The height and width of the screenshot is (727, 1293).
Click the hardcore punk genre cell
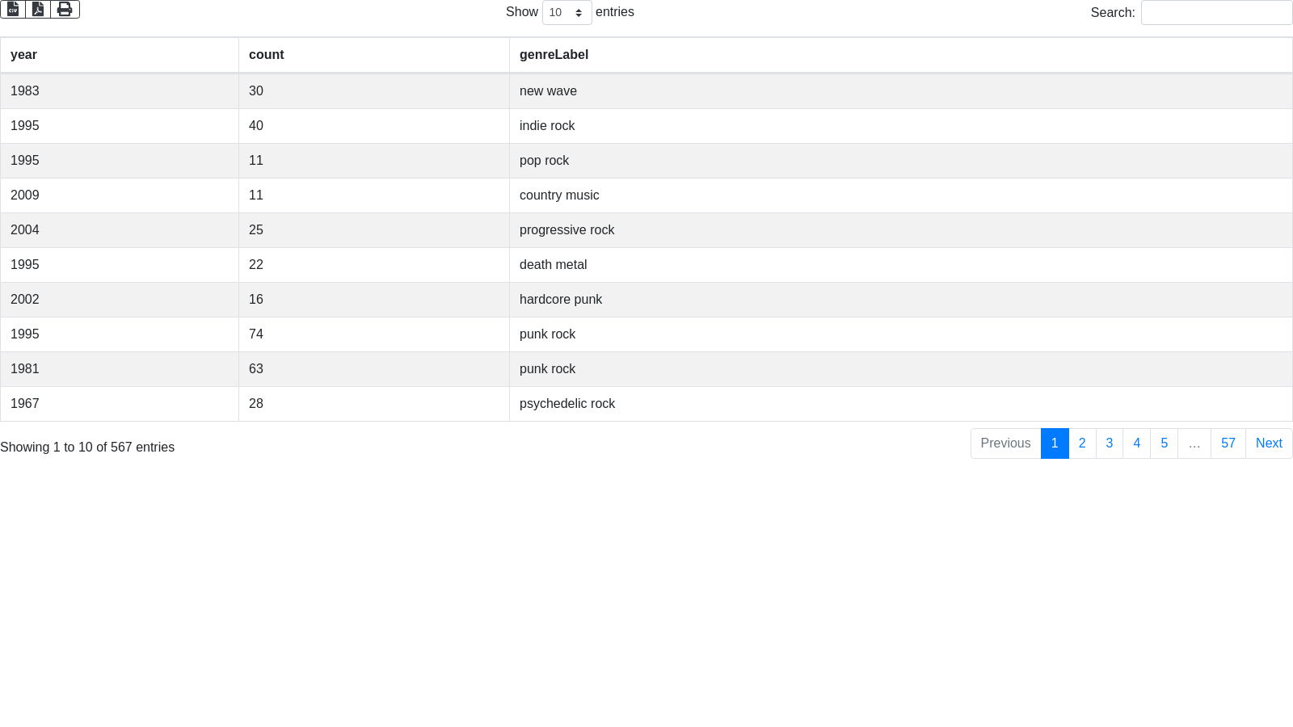point(561,300)
